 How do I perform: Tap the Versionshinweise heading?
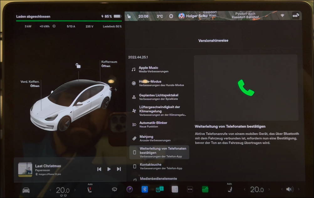[213, 41]
